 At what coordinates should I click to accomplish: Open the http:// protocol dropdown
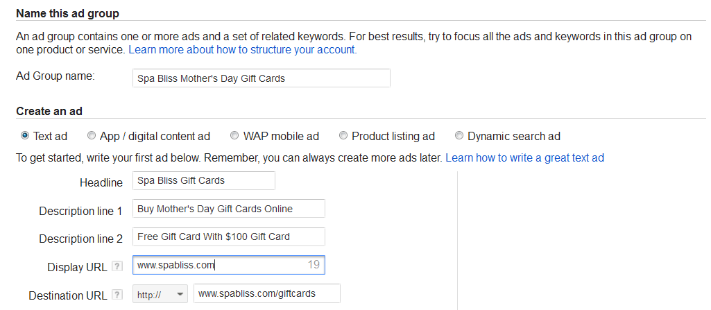tap(160, 294)
